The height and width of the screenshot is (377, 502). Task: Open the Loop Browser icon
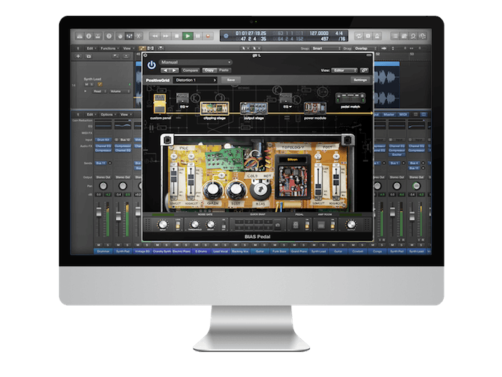414,36
